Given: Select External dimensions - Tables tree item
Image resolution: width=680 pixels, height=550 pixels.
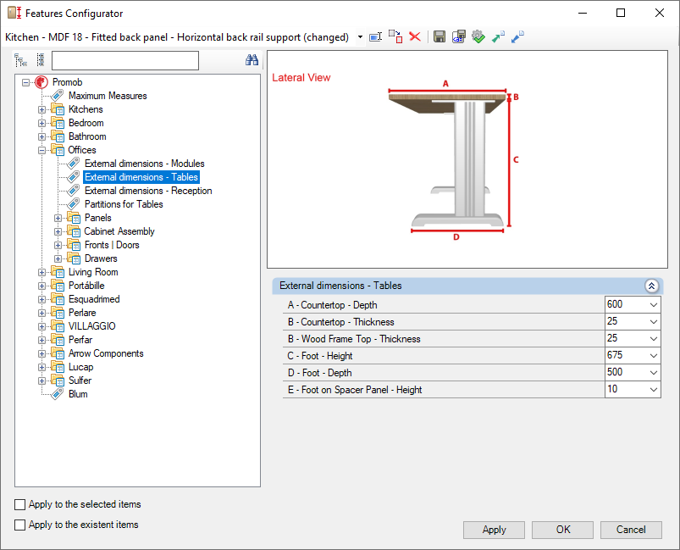Looking at the screenshot, I should 141,177.
